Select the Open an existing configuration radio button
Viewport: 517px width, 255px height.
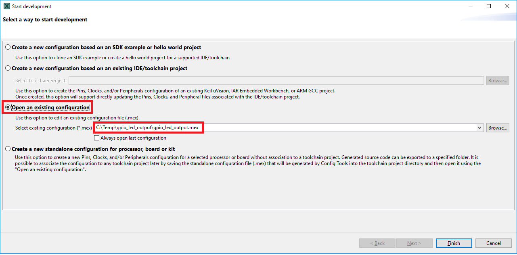[8, 108]
